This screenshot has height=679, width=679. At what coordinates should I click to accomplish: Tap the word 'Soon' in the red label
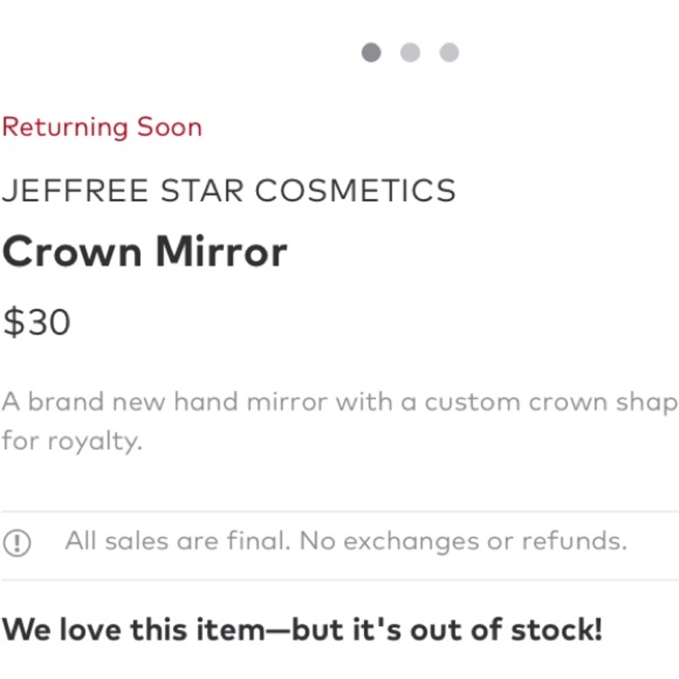pyautogui.click(x=170, y=127)
